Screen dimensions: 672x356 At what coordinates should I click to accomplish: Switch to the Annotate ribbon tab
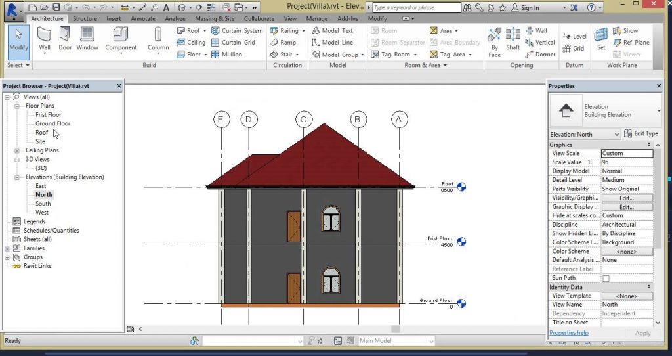pyautogui.click(x=143, y=19)
